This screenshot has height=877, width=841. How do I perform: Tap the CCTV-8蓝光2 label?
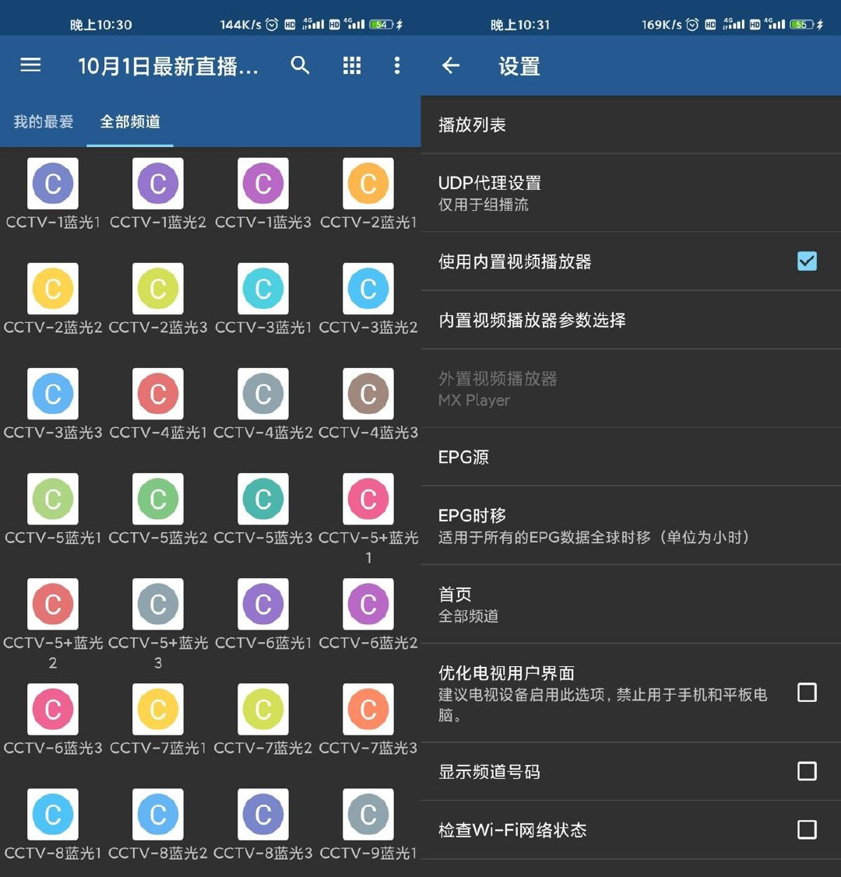[158, 853]
